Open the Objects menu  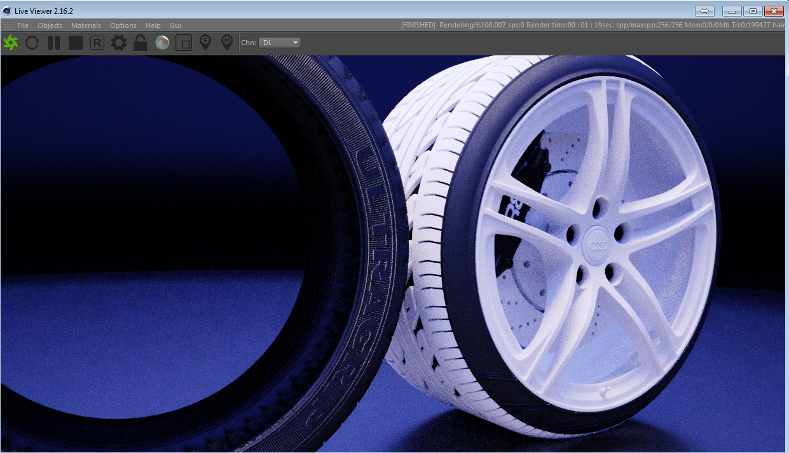tap(50, 25)
